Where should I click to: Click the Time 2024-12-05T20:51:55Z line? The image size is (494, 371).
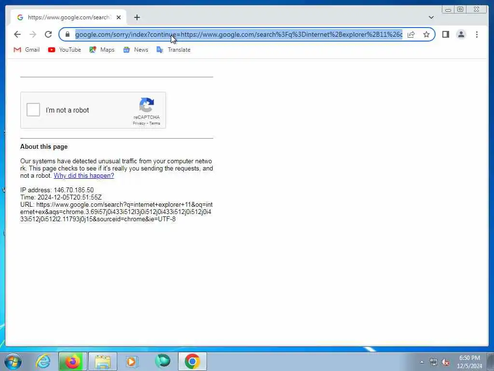point(61,197)
